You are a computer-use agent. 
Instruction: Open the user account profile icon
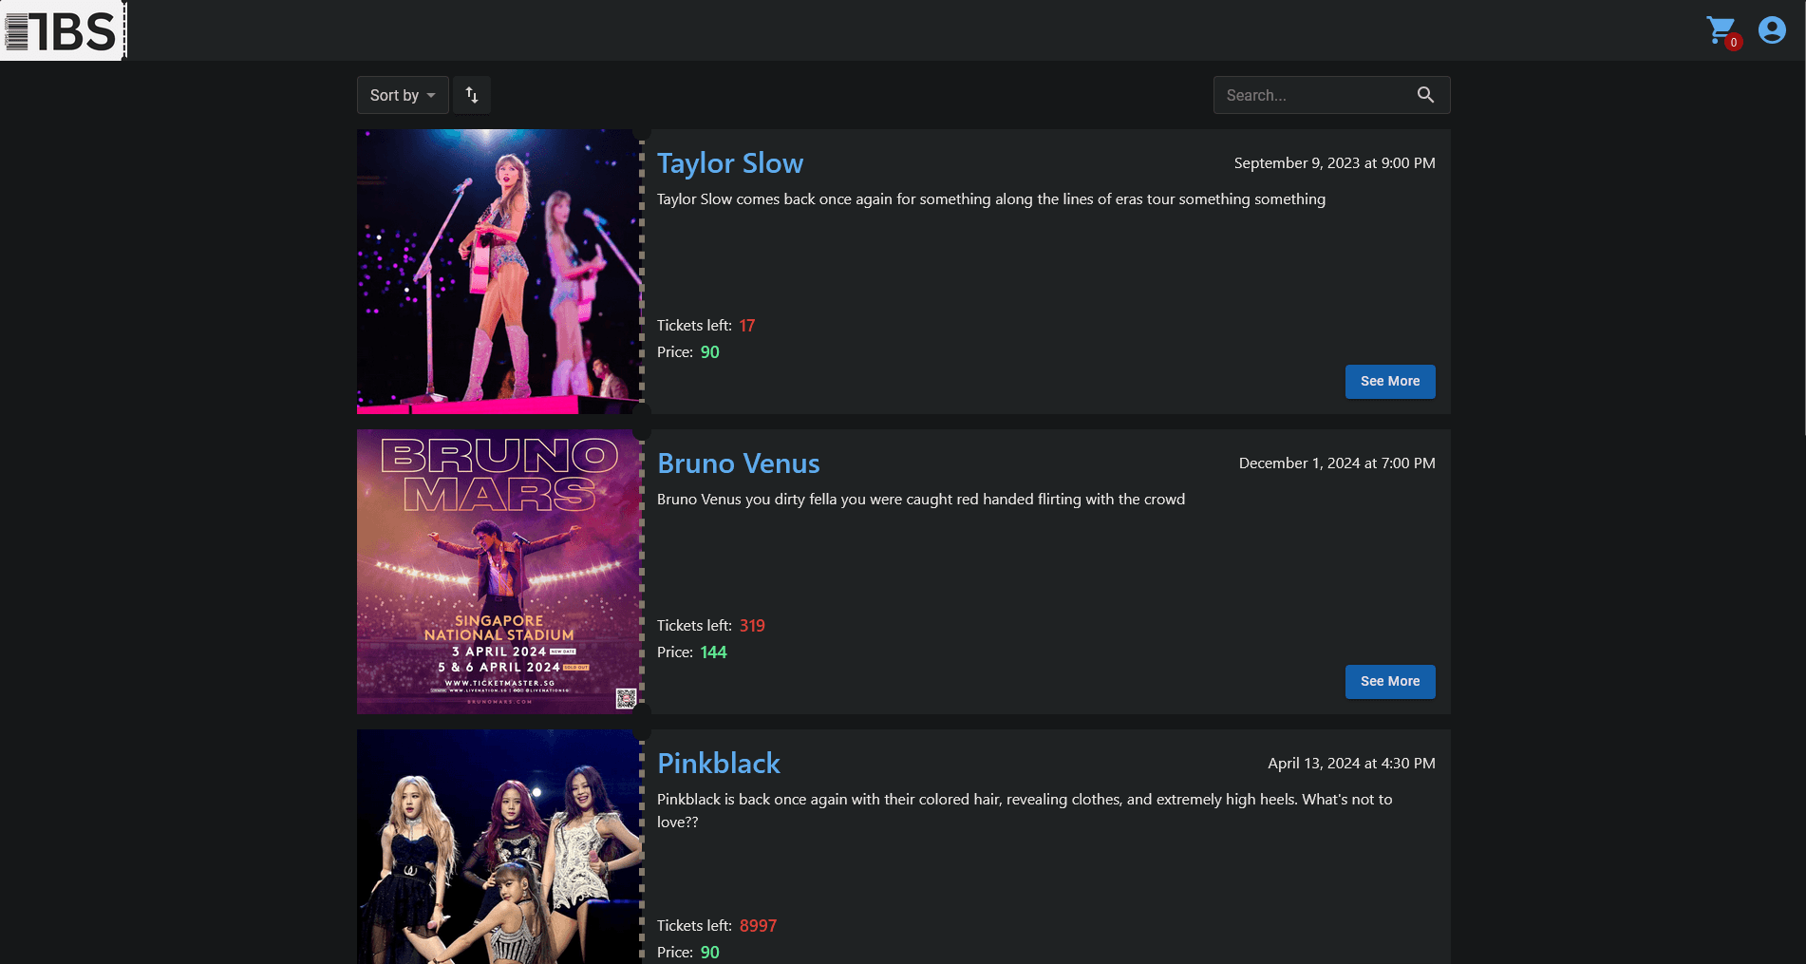click(1772, 30)
